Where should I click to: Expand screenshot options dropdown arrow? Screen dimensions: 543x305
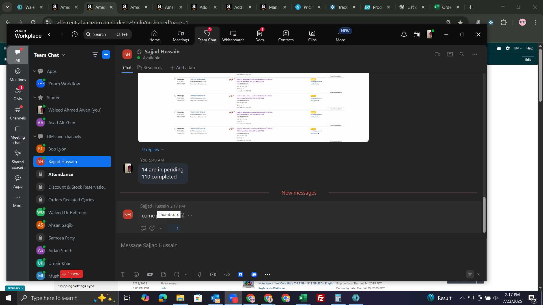pos(186,274)
